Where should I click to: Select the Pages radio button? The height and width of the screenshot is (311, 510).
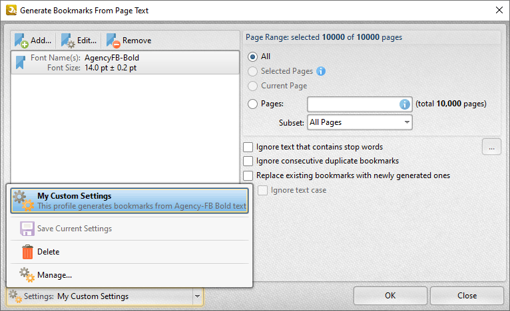pyautogui.click(x=252, y=104)
